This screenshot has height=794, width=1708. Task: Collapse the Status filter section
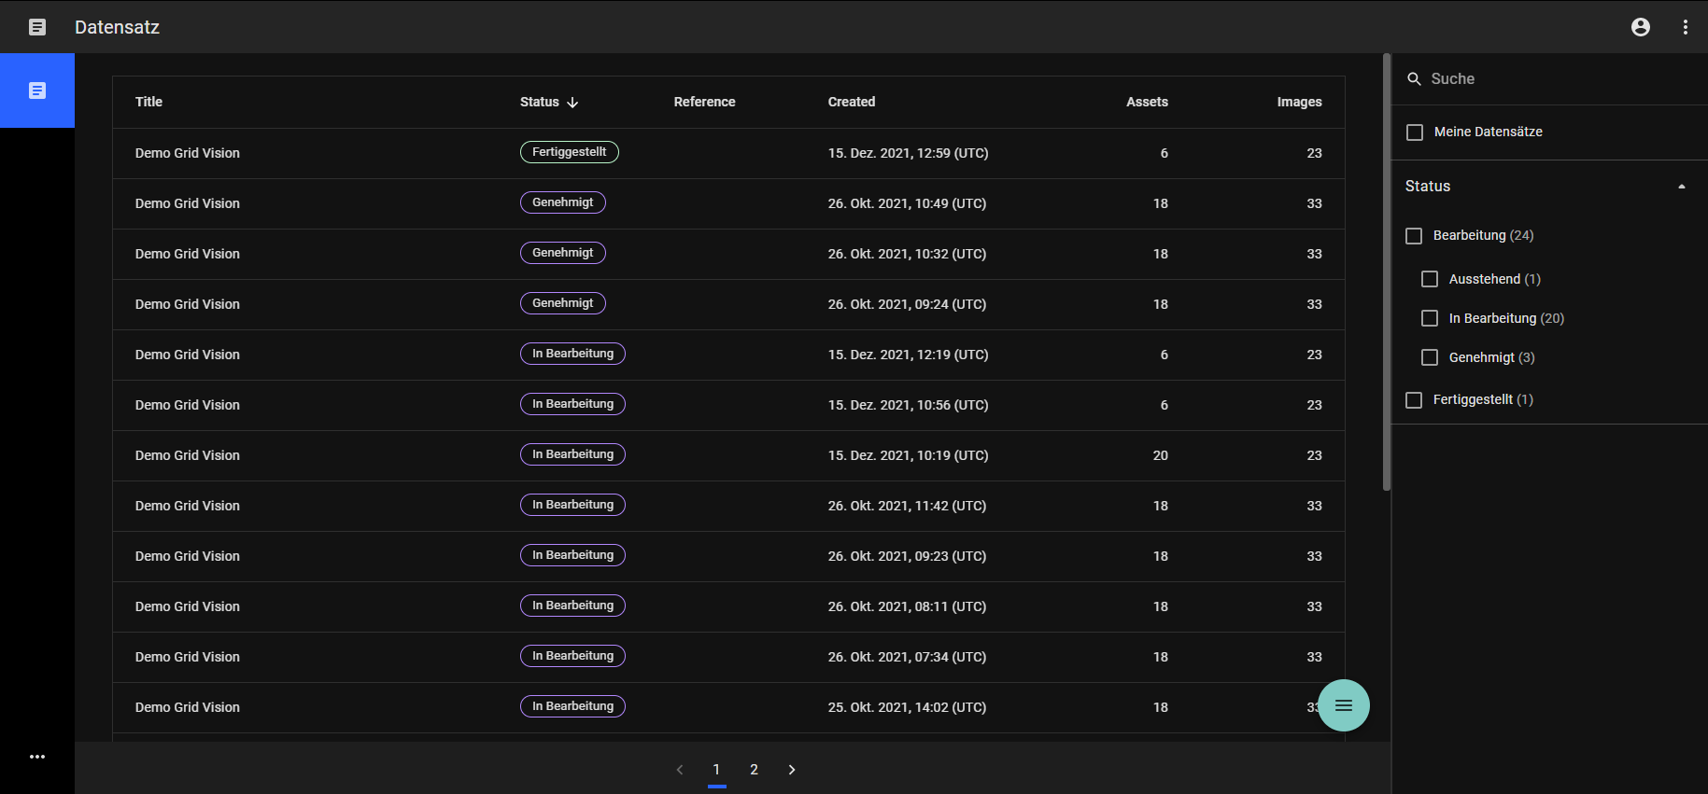pyautogui.click(x=1681, y=187)
